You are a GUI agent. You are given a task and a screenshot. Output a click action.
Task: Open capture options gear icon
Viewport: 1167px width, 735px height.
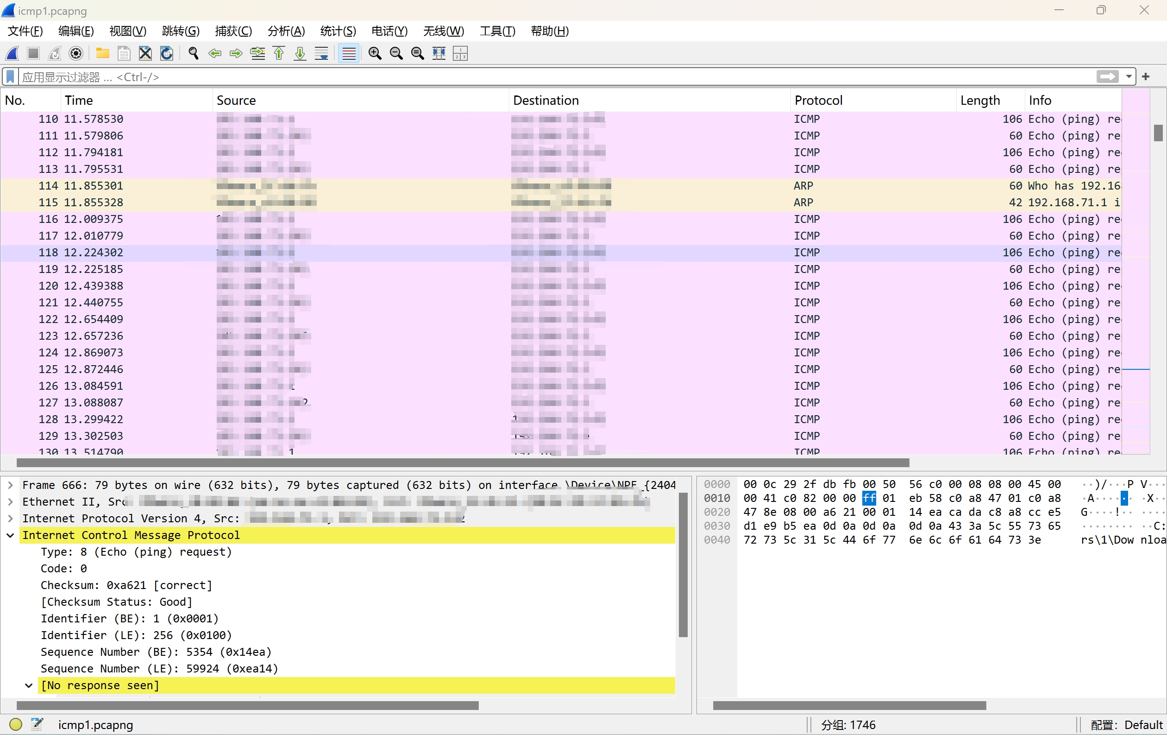[x=76, y=53]
